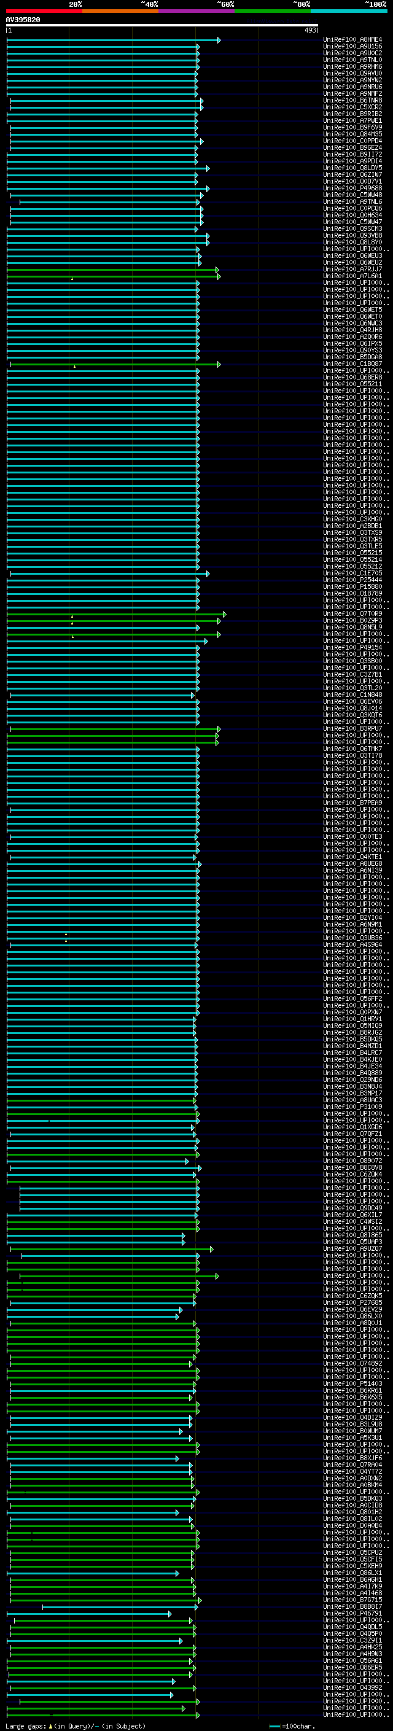Click hit label UniRef100_C1BQ87
The image size is (393, 1731).
[x=352, y=364]
